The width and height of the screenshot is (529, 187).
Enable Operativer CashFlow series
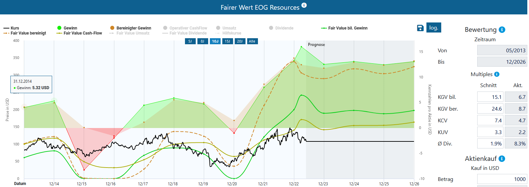click(x=185, y=28)
